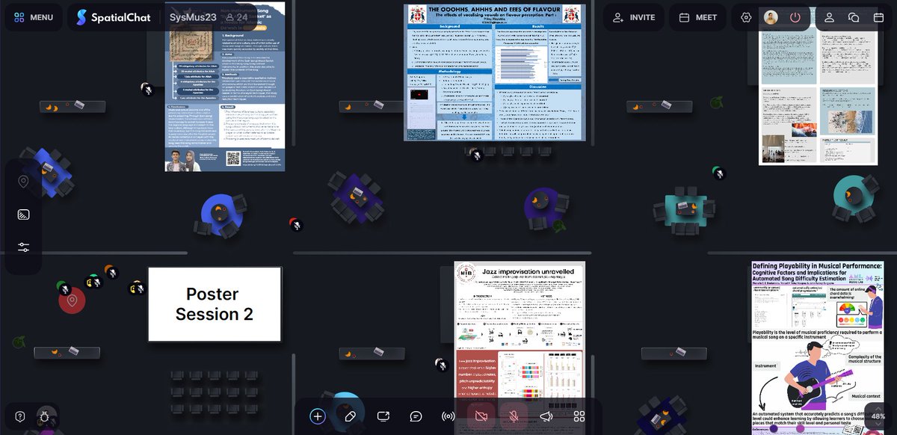The width and height of the screenshot is (897, 435).
Task: Open the participants person icon
Action: pyautogui.click(x=829, y=17)
